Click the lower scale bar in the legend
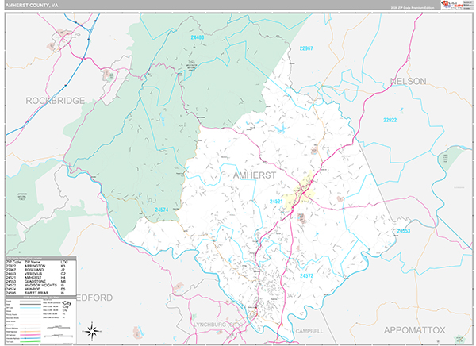Screen dimensions: 476x346 [x=59, y=336]
